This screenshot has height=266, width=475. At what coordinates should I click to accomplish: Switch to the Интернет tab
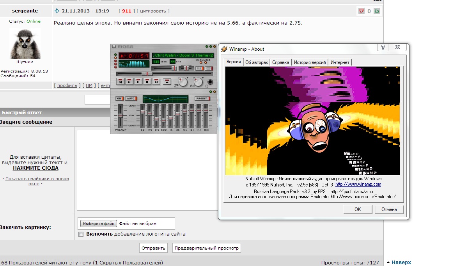(340, 62)
